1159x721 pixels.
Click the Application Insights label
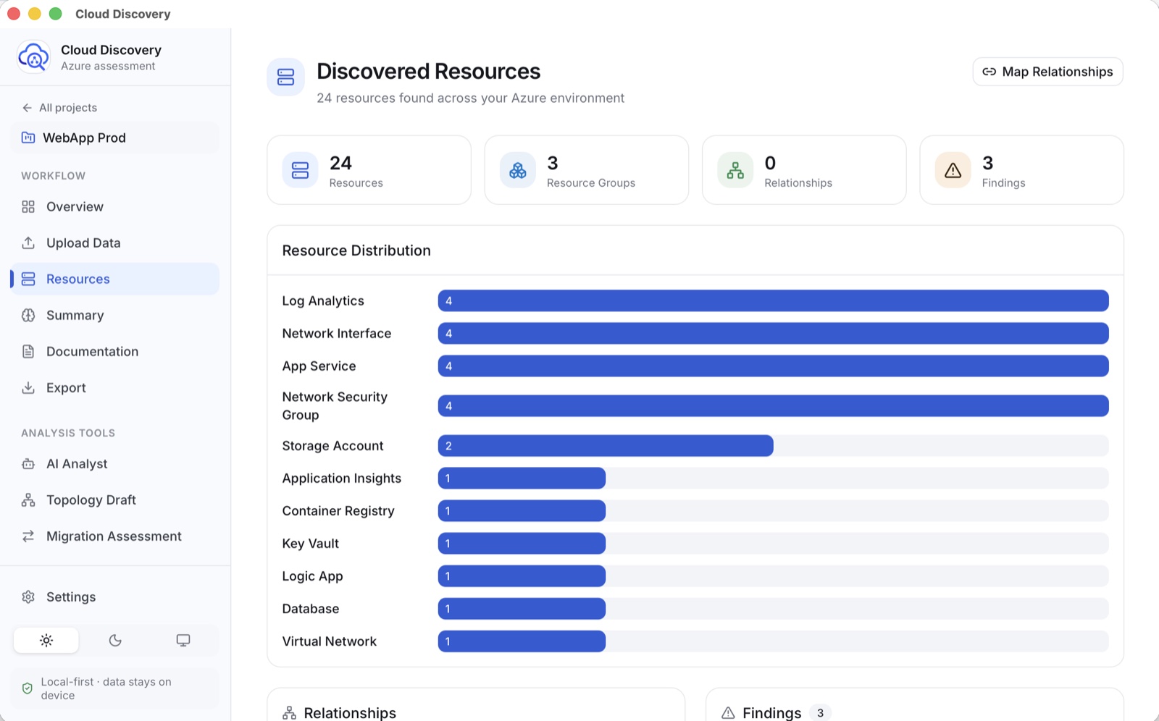[342, 478]
